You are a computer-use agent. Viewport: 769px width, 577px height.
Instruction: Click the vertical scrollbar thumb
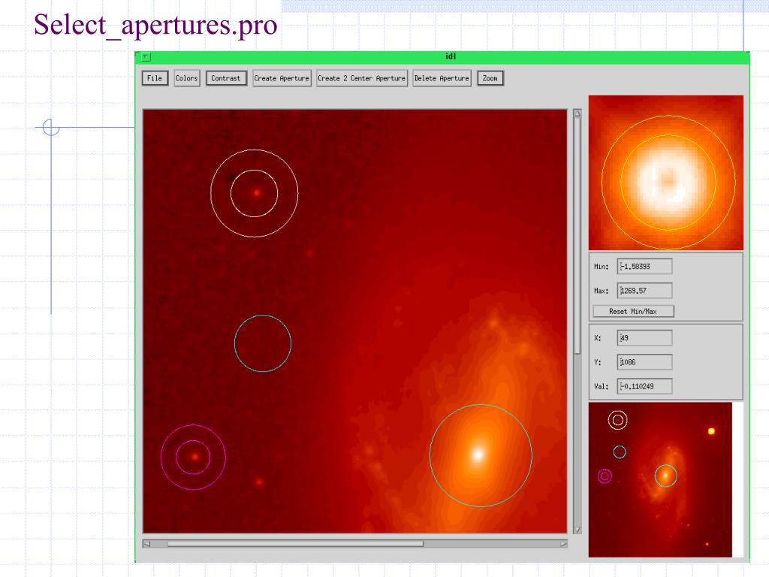[x=578, y=235]
